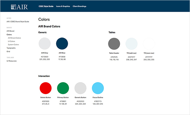
Task: Click RGB value 255, 255, 255
Action: coord(149,60)
